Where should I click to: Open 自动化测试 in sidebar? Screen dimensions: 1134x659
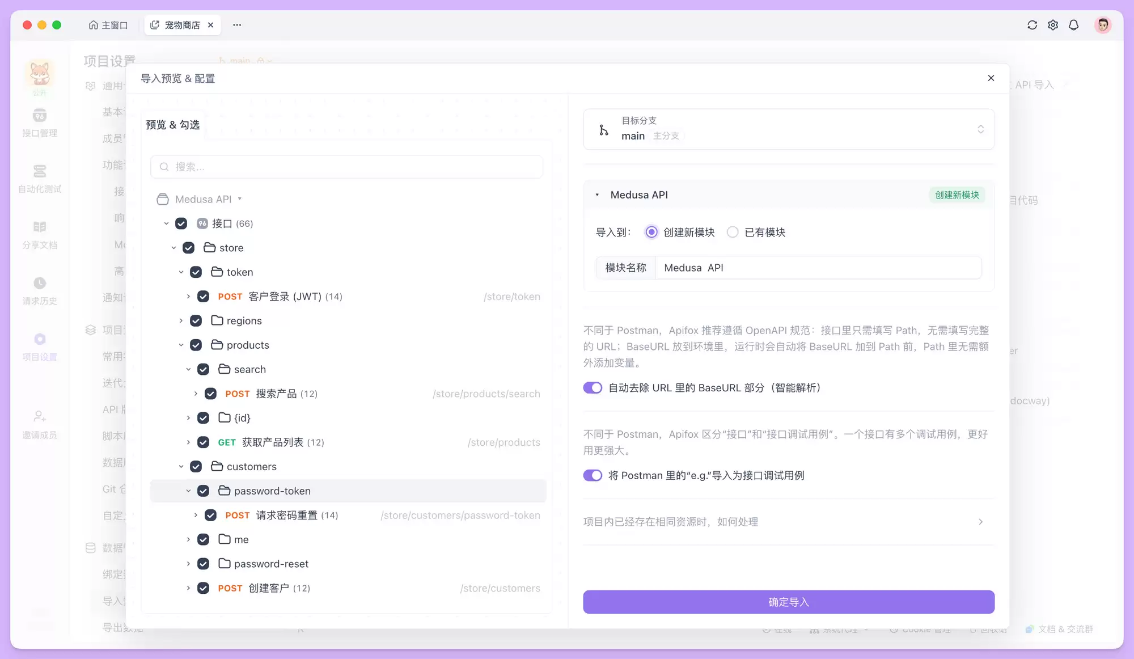(40, 179)
